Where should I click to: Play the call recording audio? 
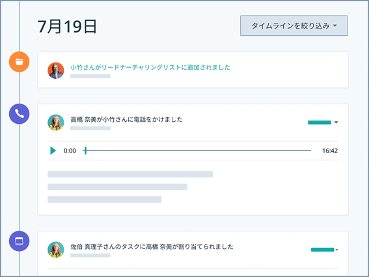[53, 151]
